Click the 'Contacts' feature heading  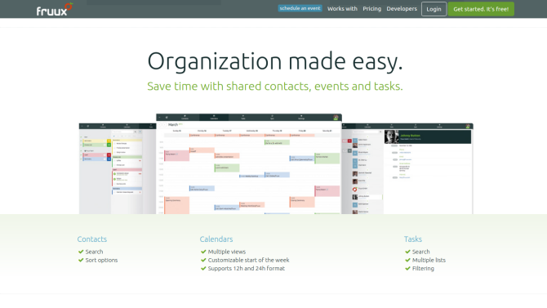click(x=91, y=239)
